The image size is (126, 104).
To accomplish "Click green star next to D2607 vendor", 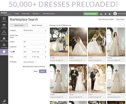I will coord(100,60).
